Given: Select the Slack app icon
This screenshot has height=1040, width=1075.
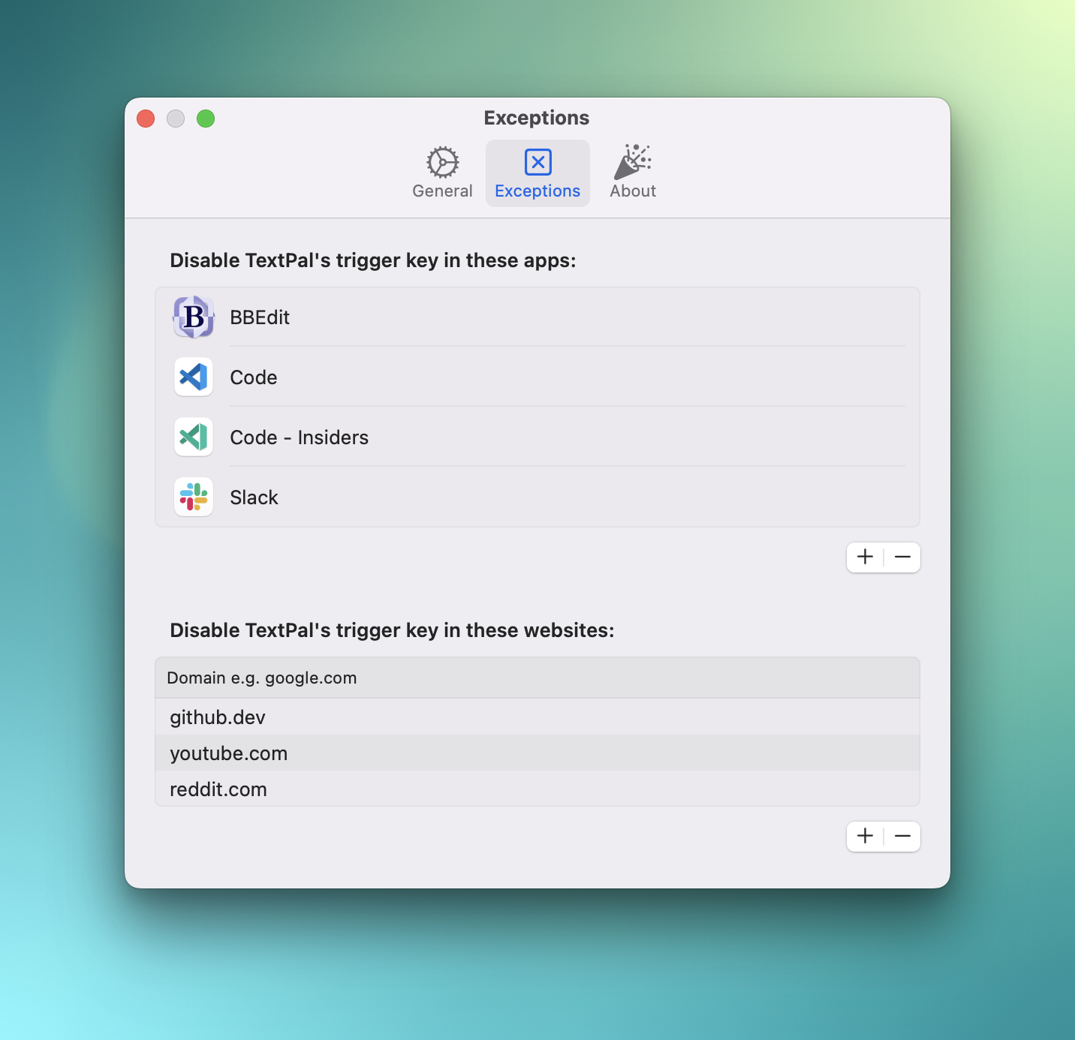Looking at the screenshot, I should click(194, 497).
